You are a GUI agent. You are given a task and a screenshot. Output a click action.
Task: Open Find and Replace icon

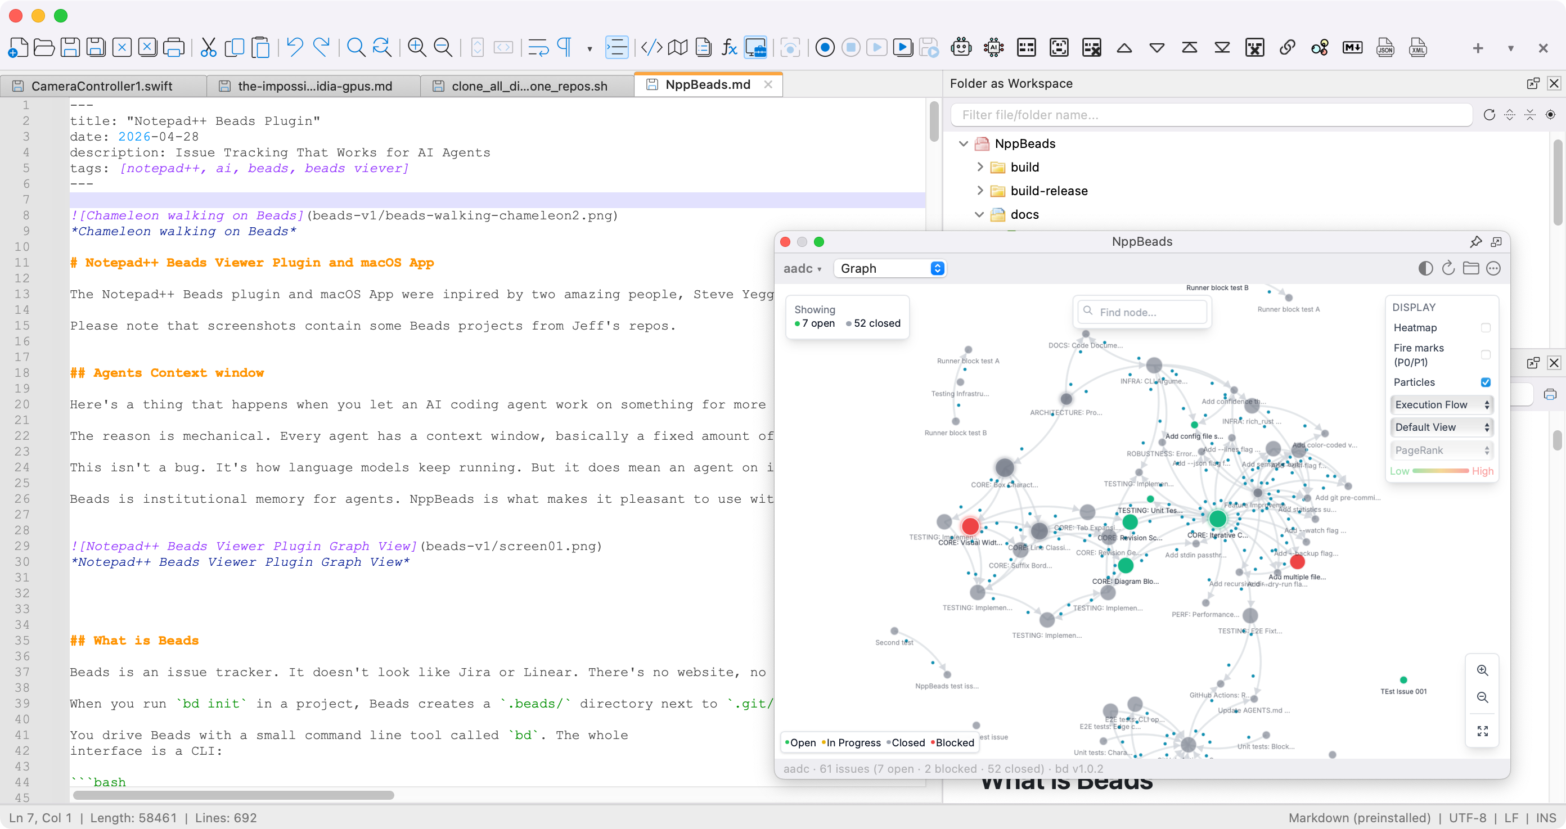pos(382,47)
